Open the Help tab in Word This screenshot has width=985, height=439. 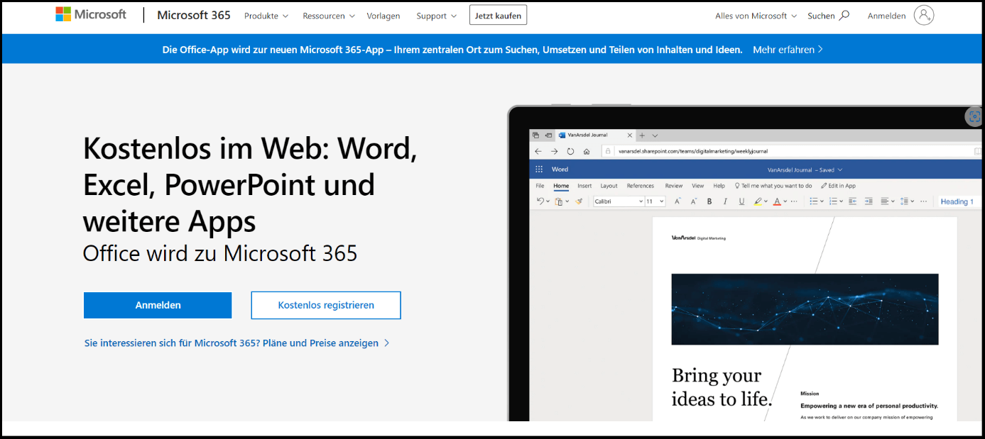719,186
